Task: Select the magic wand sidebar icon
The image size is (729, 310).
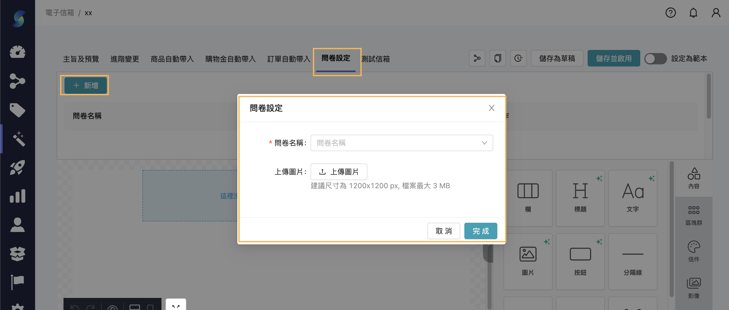Action: (18, 138)
